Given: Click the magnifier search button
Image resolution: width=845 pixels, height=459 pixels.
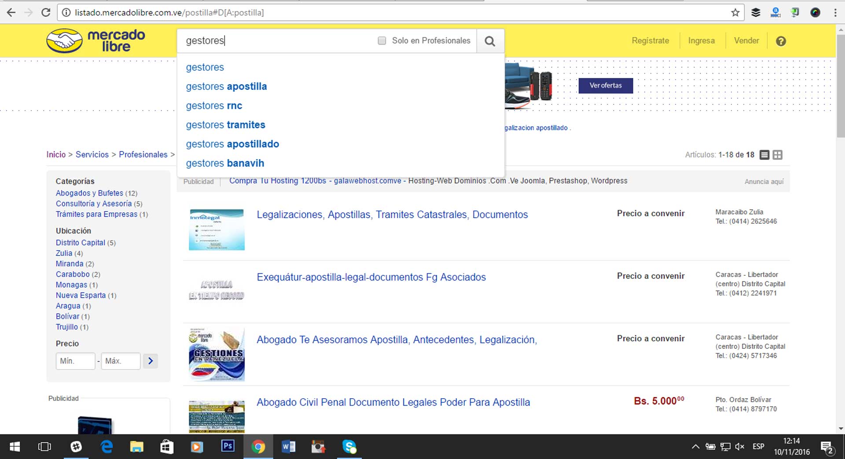Looking at the screenshot, I should click(490, 41).
